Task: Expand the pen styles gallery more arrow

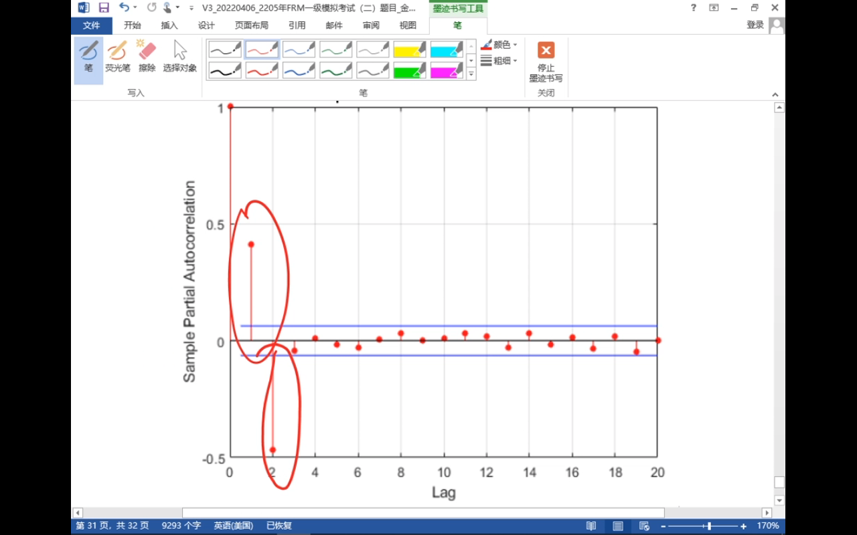Action: pos(471,75)
